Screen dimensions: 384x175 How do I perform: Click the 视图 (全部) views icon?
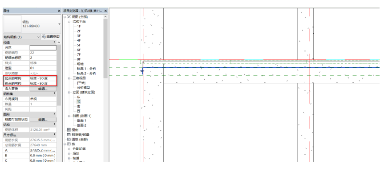69,17
